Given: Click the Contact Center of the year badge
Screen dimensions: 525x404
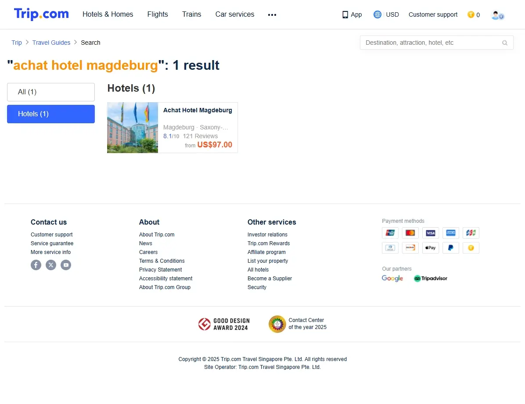Looking at the screenshot, I should pos(298,324).
